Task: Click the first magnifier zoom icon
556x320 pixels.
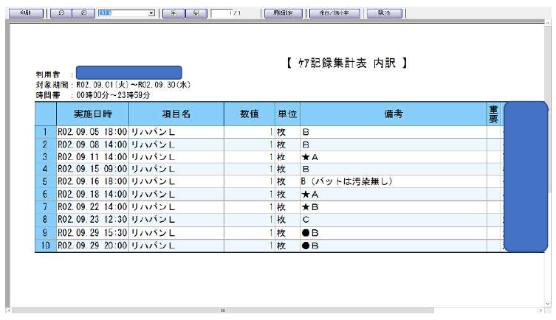Action: 61,13
